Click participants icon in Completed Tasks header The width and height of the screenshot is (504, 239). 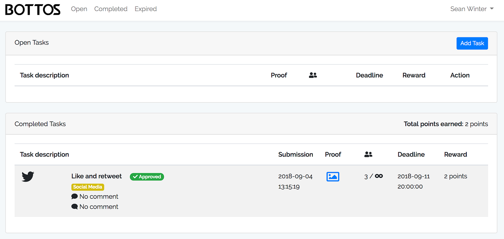[x=368, y=154]
